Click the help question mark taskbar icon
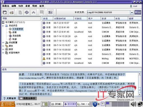This screenshot has width=143, height=107. pyautogui.click(x=95, y=104)
